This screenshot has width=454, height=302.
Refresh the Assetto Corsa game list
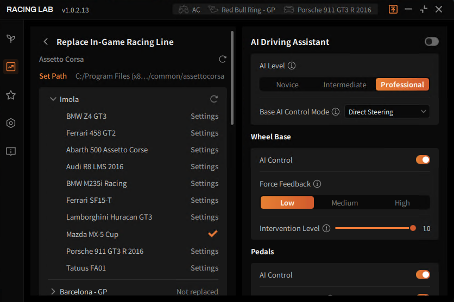pos(222,59)
